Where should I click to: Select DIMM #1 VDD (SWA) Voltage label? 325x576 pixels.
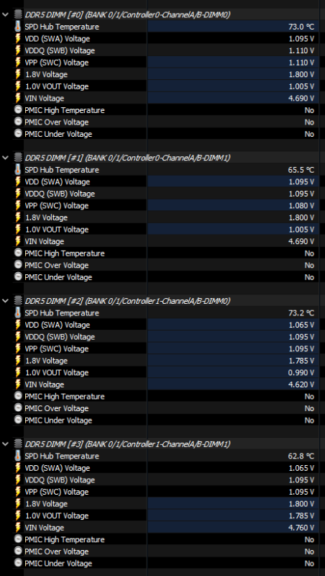coord(58,182)
